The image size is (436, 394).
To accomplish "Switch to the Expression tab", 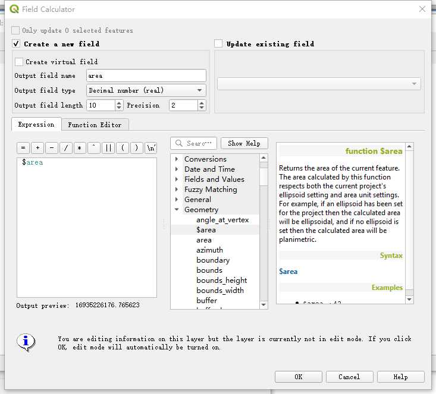I will pyautogui.click(x=36, y=124).
